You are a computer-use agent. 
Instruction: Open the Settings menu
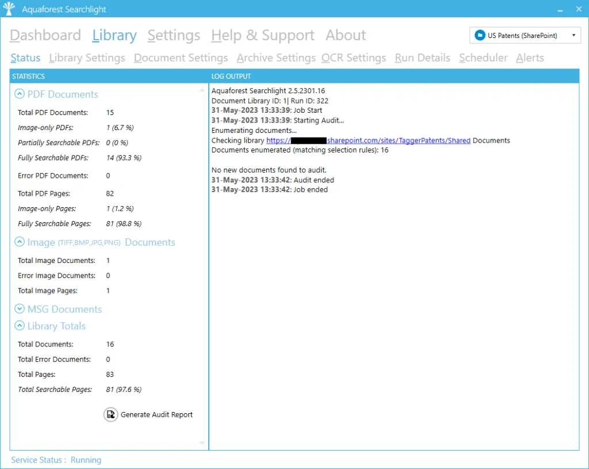pyautogui.click(x=174, y=35)
